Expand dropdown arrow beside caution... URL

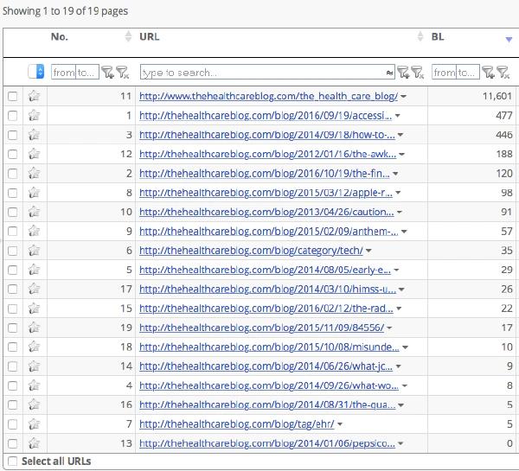coord(400,212)
